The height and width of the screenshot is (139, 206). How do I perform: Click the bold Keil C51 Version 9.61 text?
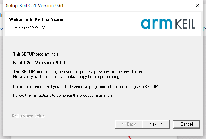coord(39,62)
